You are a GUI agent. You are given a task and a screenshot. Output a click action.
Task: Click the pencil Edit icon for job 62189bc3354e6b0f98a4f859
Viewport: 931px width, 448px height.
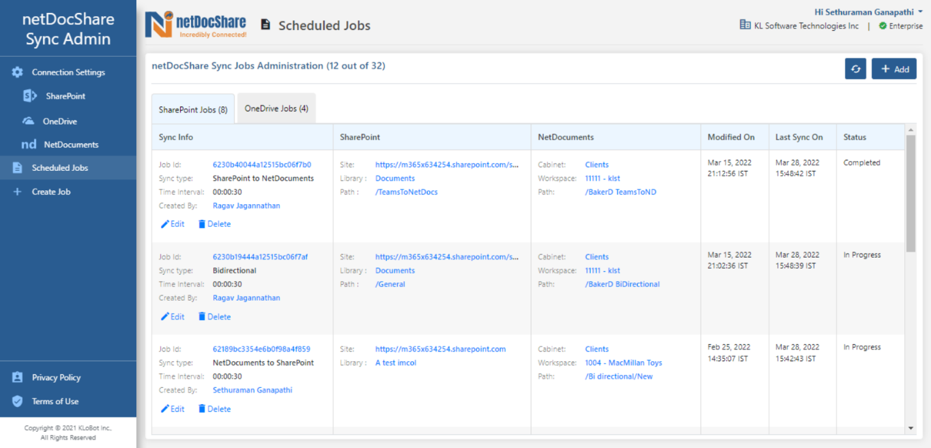tap(165, 409)
